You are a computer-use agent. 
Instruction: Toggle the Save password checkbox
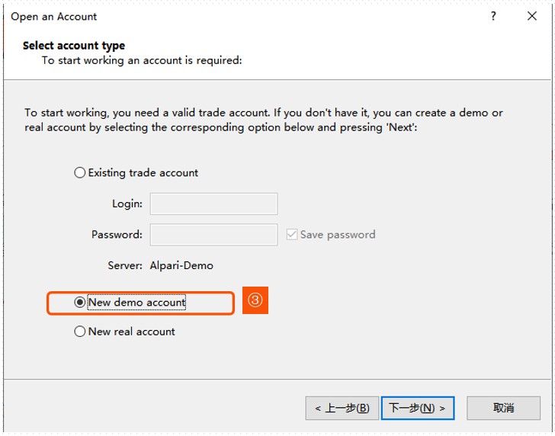pyautogui.click(x=292, y=234)
